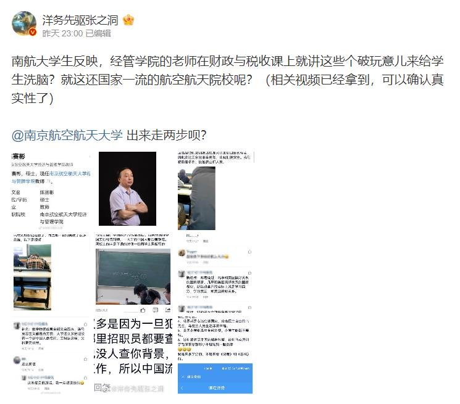Tap the share icon under the blackboard photo
460x404 pixels.
[168, 310]
